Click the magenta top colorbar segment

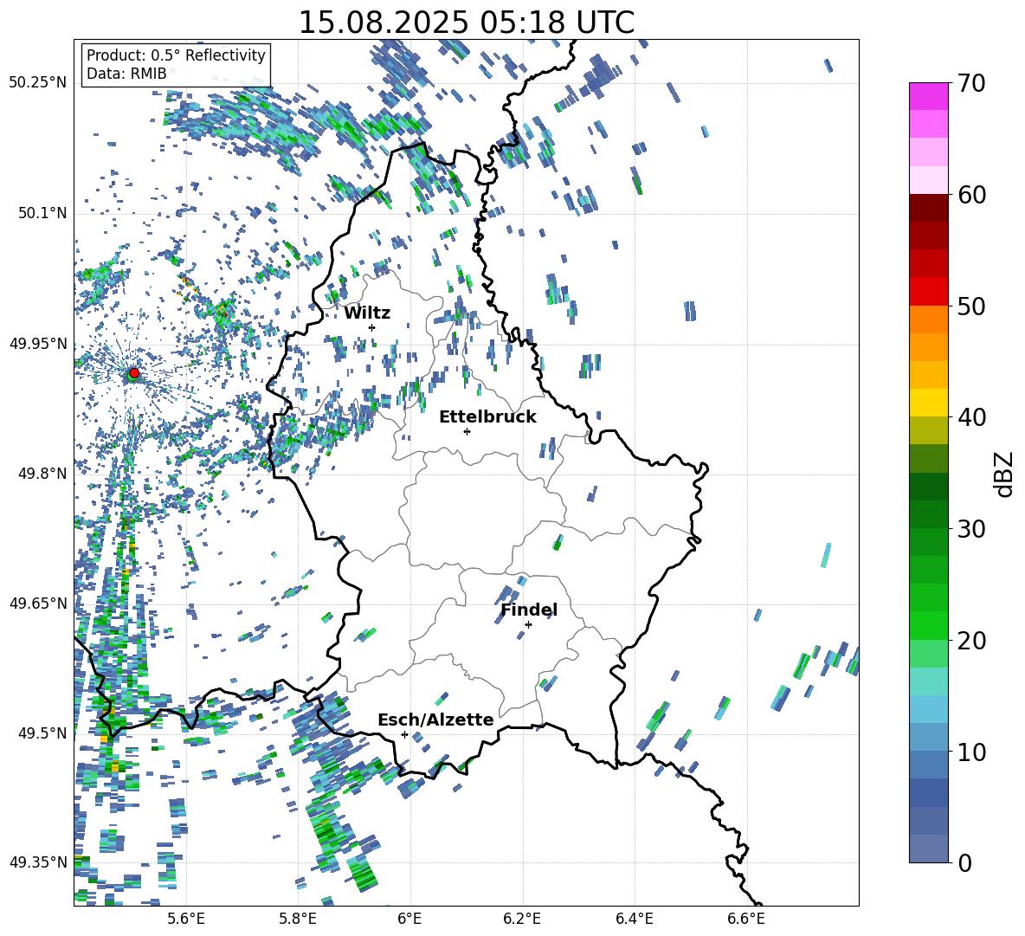928,96
